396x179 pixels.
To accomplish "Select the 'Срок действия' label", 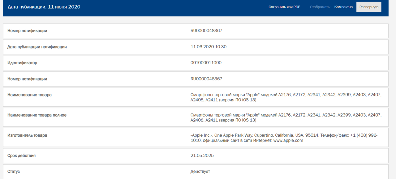I will [x=21, y=156].
